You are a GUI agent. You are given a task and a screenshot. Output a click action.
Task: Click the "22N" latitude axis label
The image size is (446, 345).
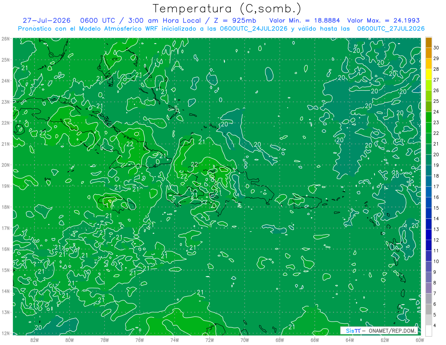click(5, 123)
